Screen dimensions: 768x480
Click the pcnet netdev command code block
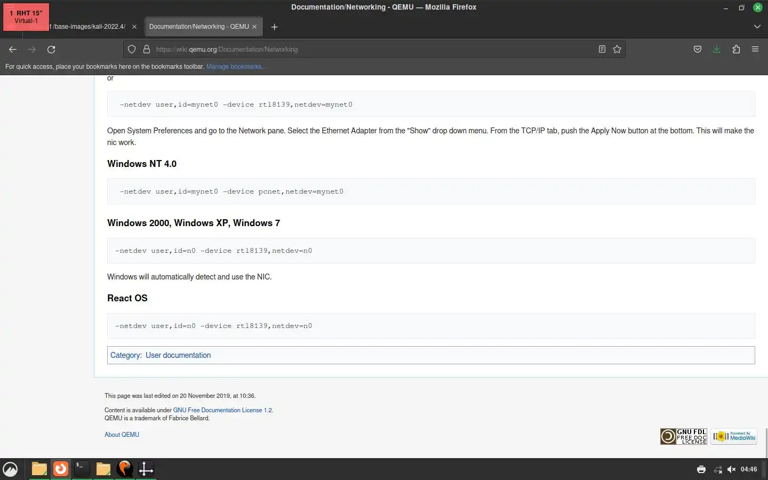(x=431, y=191)
